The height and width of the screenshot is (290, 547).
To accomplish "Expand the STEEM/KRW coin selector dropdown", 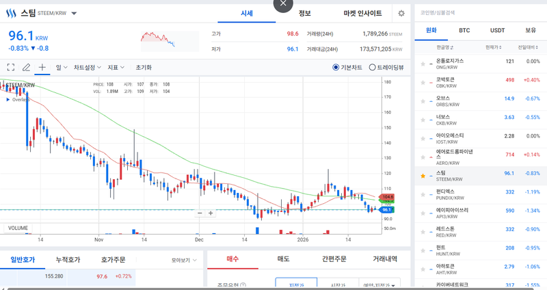I will tap(74, 13).
